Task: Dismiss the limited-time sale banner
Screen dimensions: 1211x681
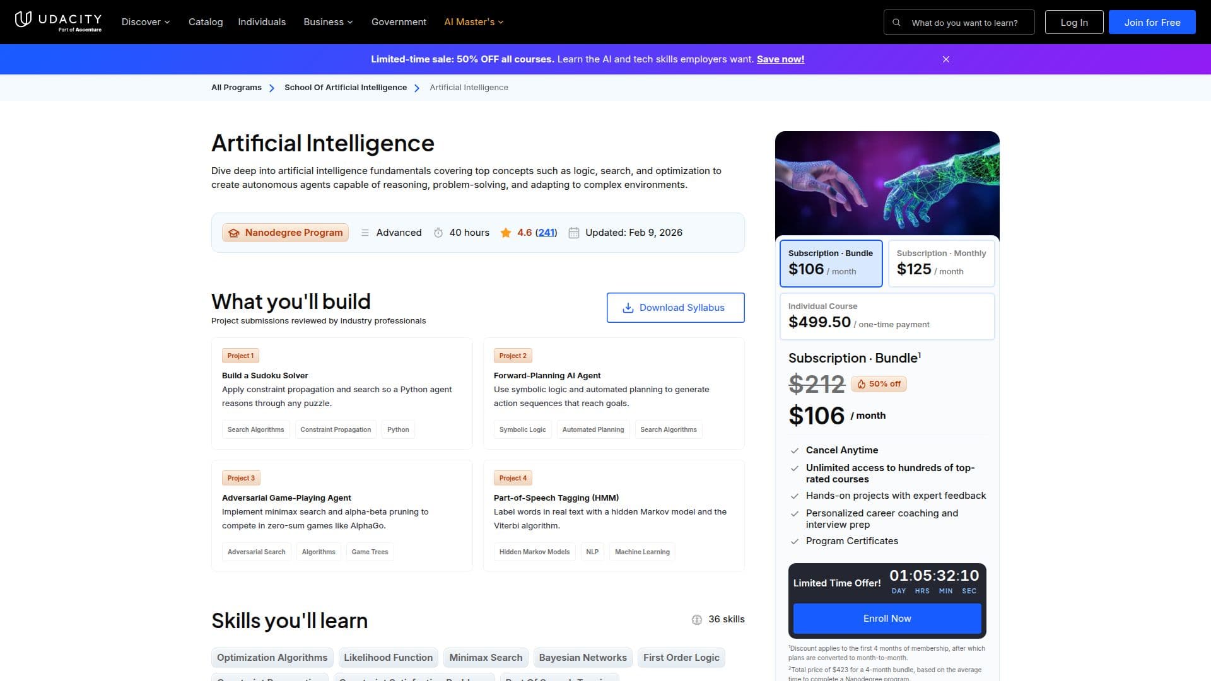Action: (x=945, y=59)
